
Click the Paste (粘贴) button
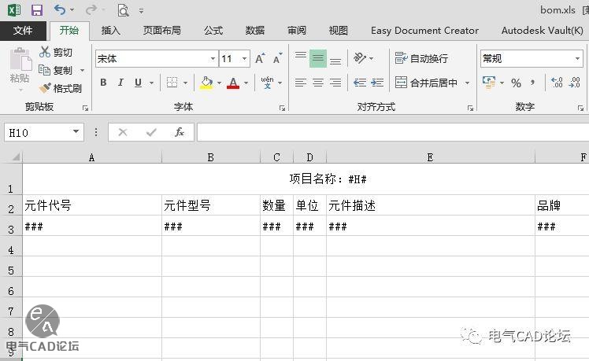(x=19, y=67)
